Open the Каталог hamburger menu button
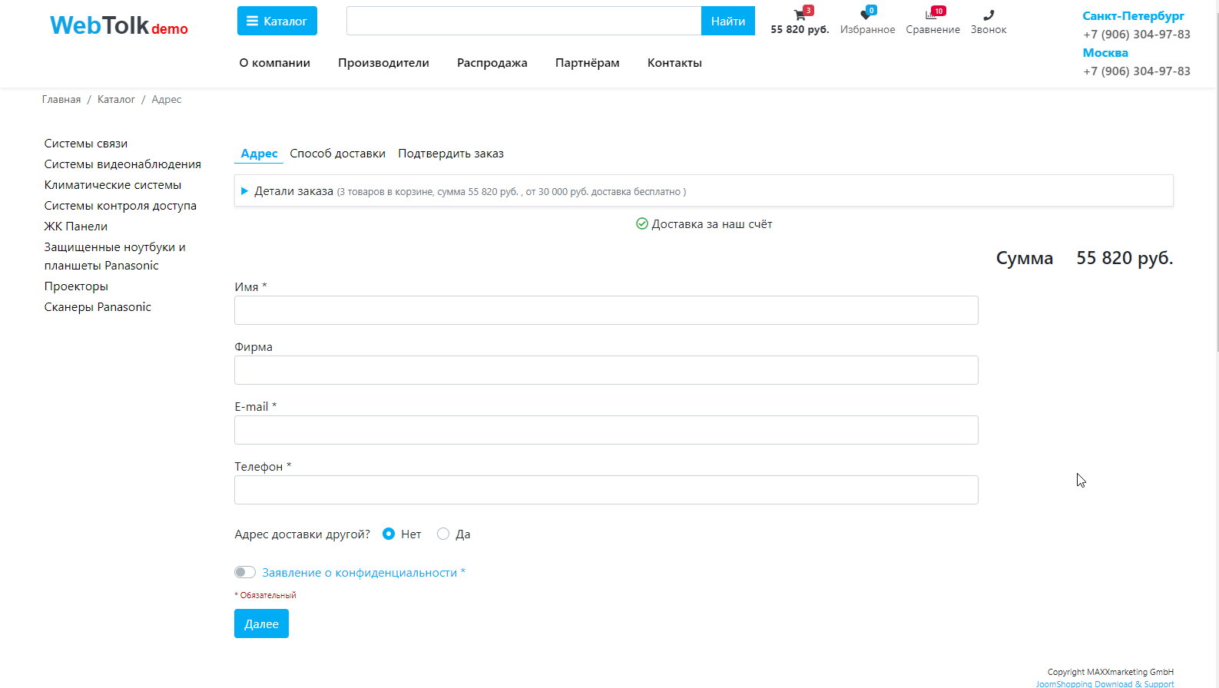Image resolution: width=1219 pixels, height=688 pixels. click(x=277, y=21)
